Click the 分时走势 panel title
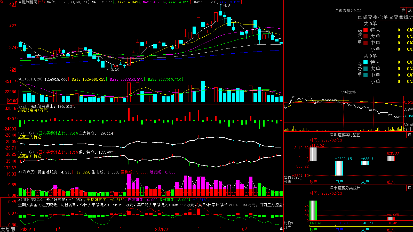The image size is (413, 232). point(348,92)
